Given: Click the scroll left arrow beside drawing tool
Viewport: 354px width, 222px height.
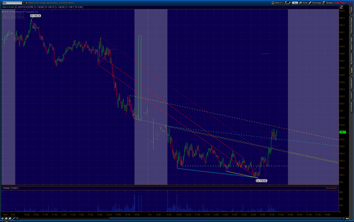Looking at the screenshot, I should (x=17, y=218).
